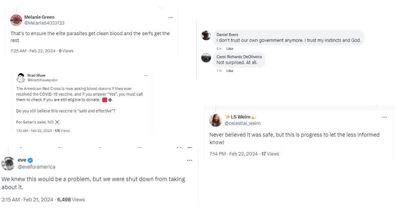Like Daniel Evers' comment
Screen dimensions: 396x219
click(230, 49)
